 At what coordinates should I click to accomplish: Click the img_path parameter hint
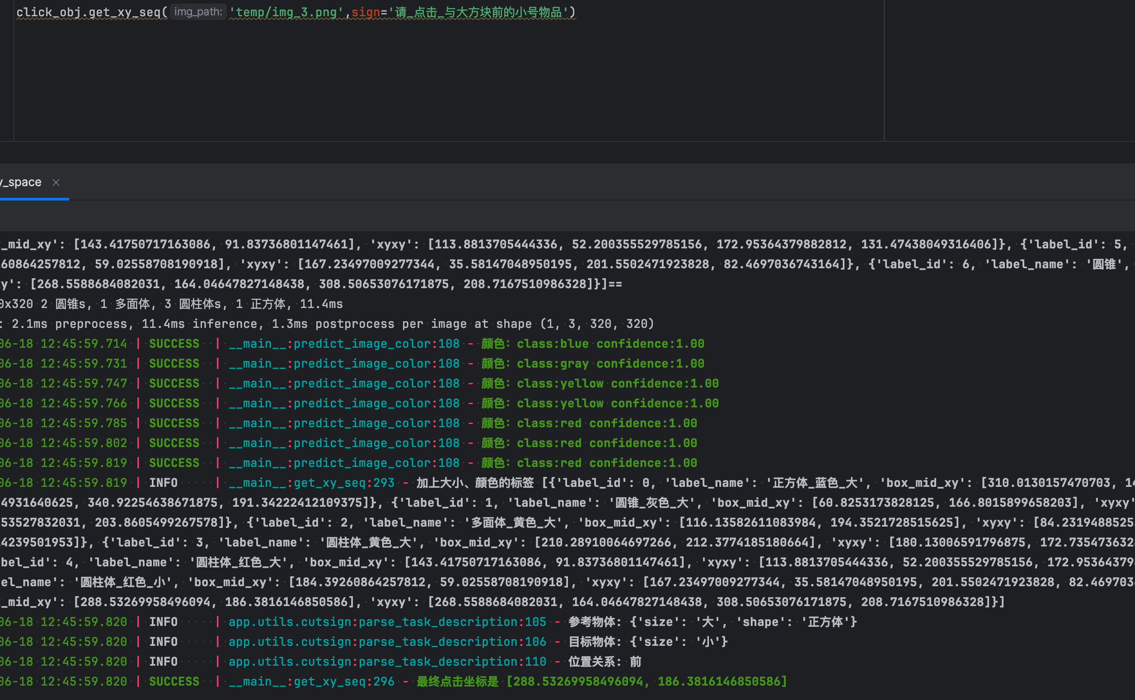198,12
